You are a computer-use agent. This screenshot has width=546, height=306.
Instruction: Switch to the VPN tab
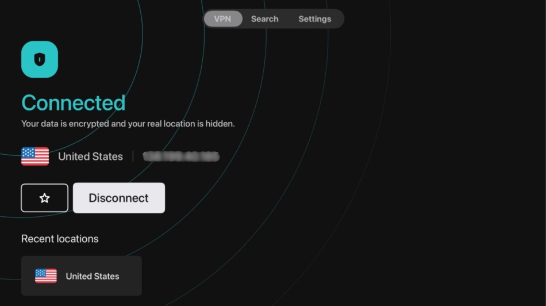pos(223,19)
